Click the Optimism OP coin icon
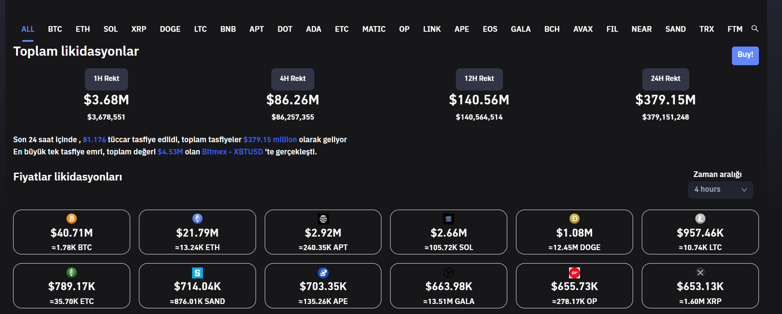 [574, 273]
